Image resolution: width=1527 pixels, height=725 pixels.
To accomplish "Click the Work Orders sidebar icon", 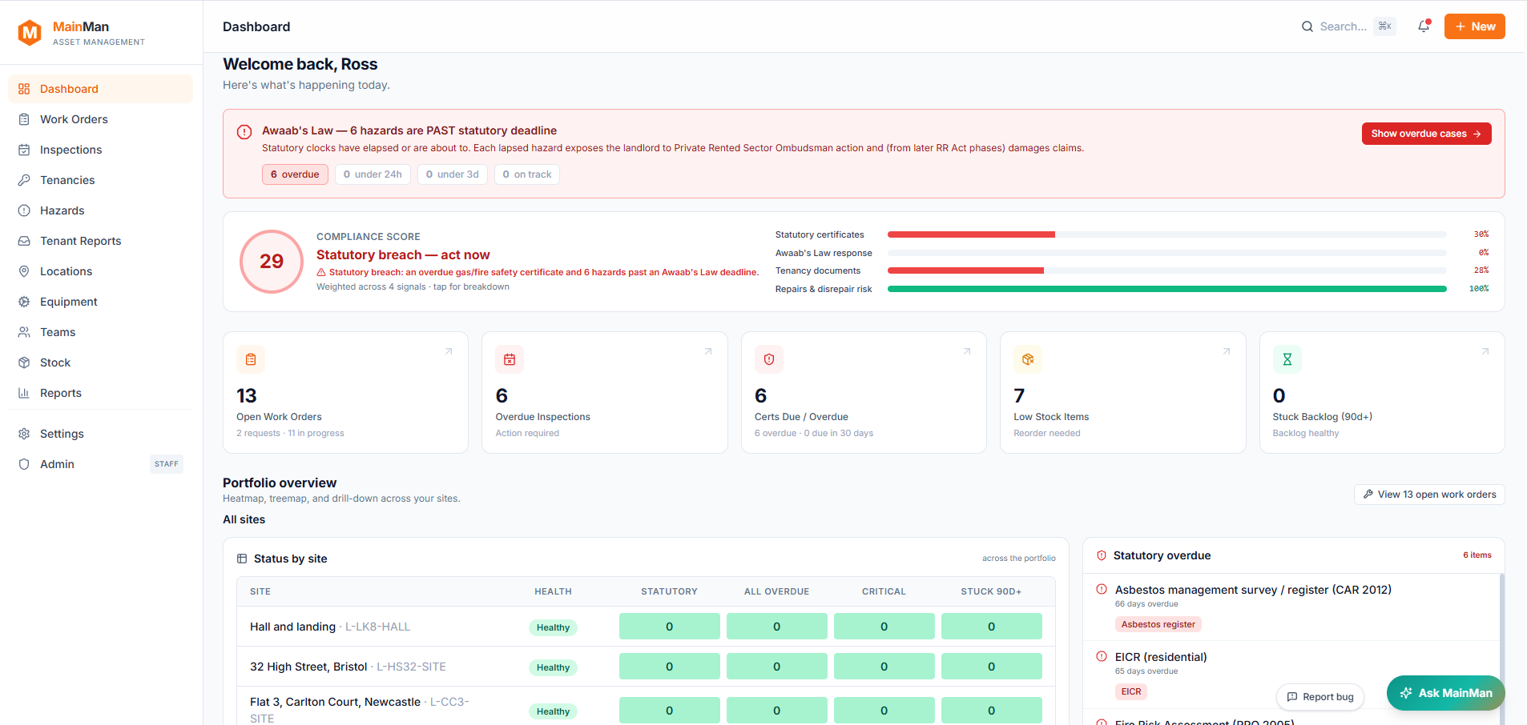I will (x=24, y=119).
